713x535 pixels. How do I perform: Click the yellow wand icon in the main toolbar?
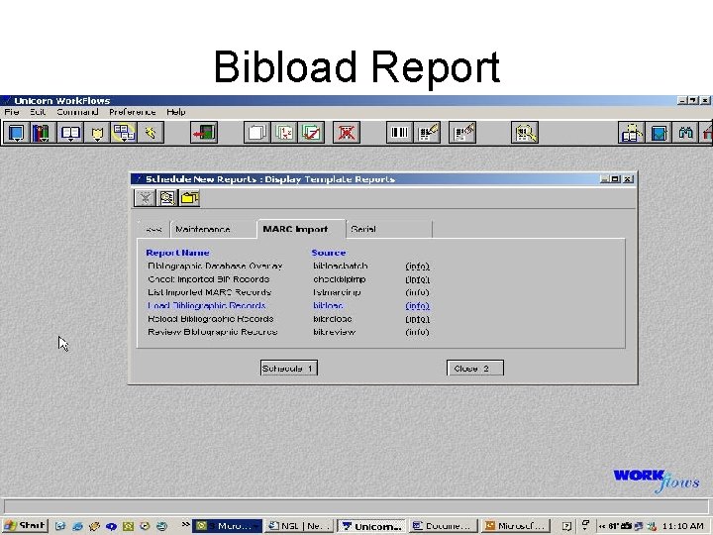point(151,133)
